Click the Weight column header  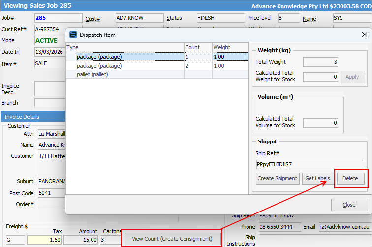tap(230, 47)
